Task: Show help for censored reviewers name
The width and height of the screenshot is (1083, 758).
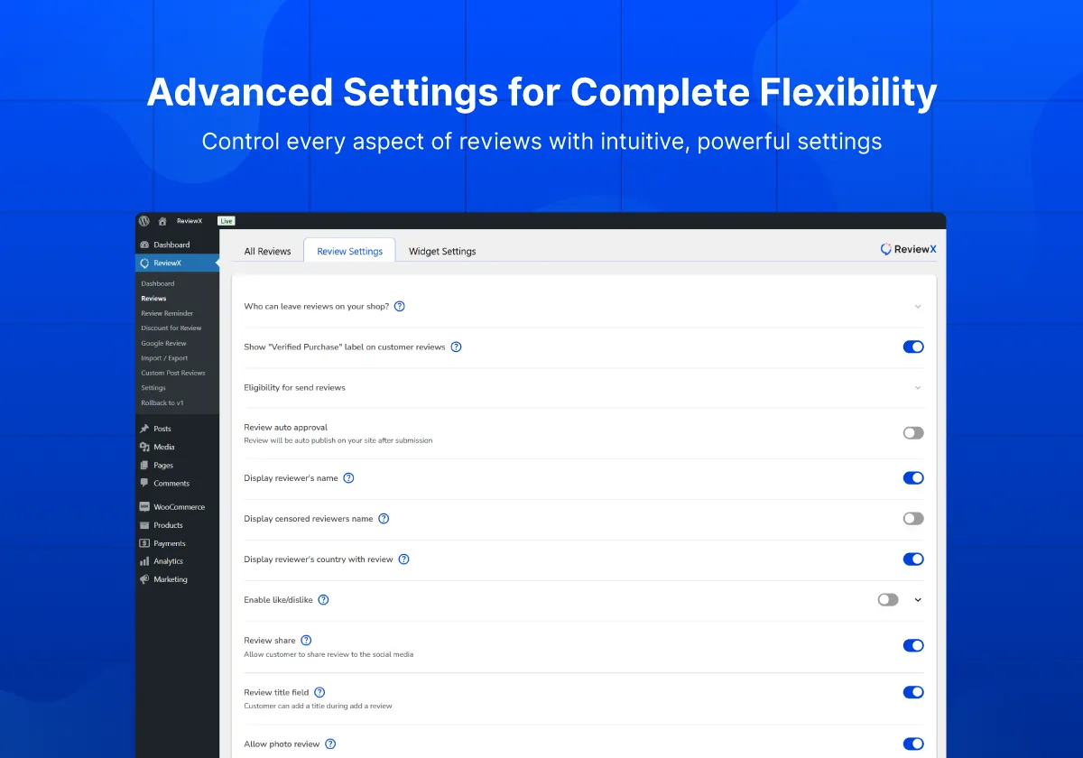Action: [384, 519]
